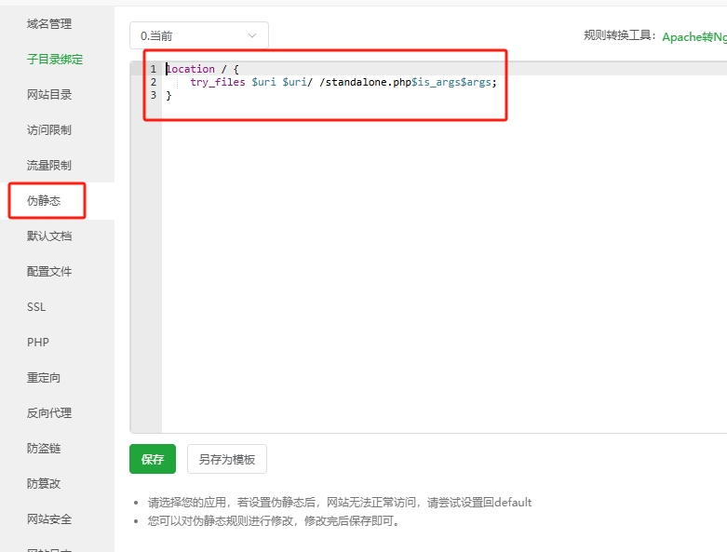Image resolution: width=727 pixels, height=552 pixels.
Task: Open the 防盗链 section
Action: (44, 449)
